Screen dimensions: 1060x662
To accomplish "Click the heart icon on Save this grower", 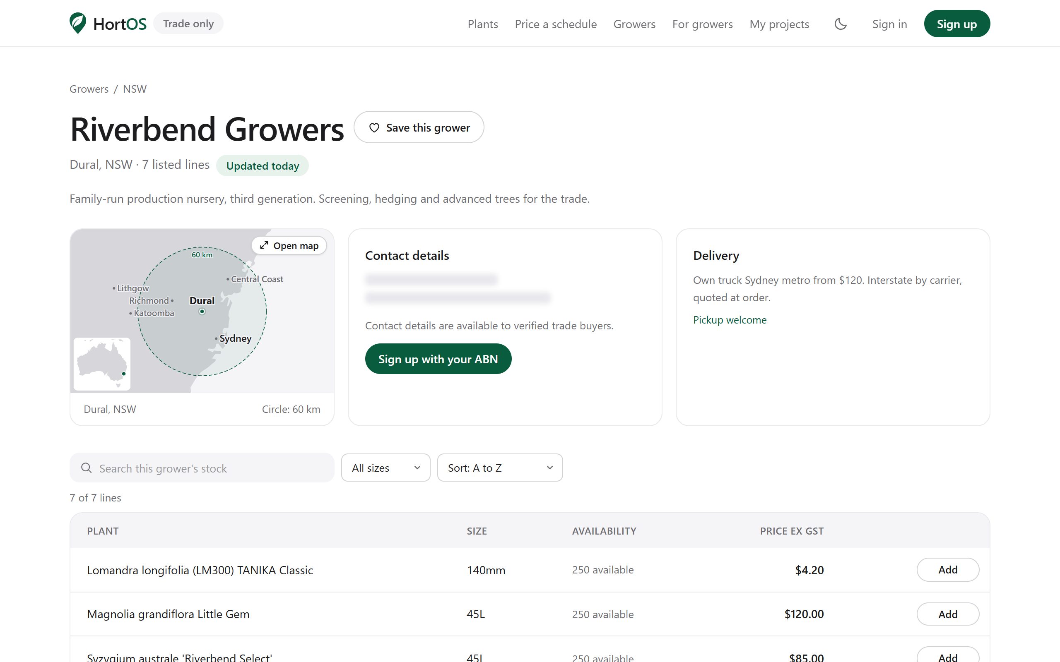I will pos(374,128).
